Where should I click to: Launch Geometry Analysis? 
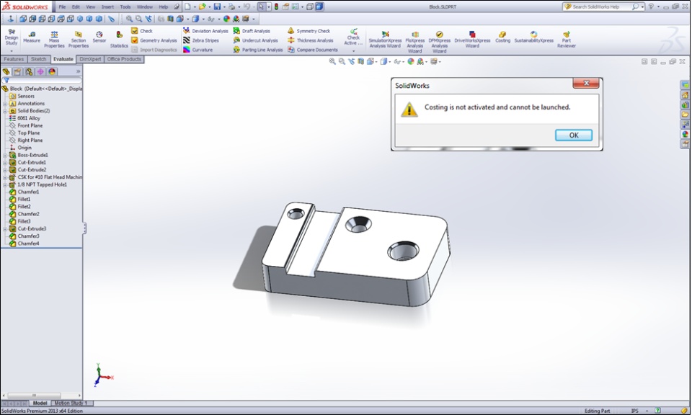click(154, 40)
